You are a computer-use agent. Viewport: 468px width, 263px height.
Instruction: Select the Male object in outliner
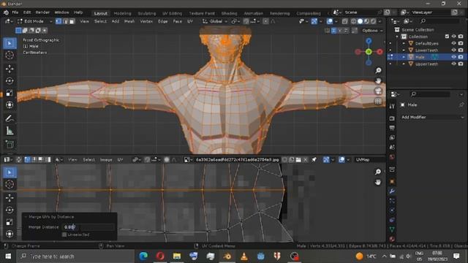(x=420, y=57)
